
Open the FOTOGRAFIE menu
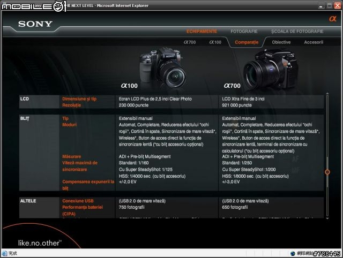[x=244, y=32]
